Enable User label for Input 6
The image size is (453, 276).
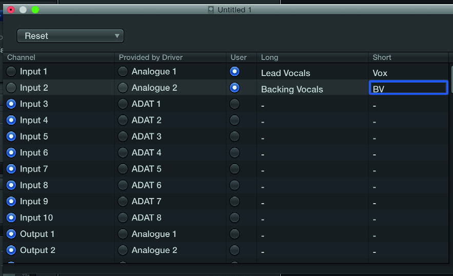pyautogui.click(x=234, y=152)
